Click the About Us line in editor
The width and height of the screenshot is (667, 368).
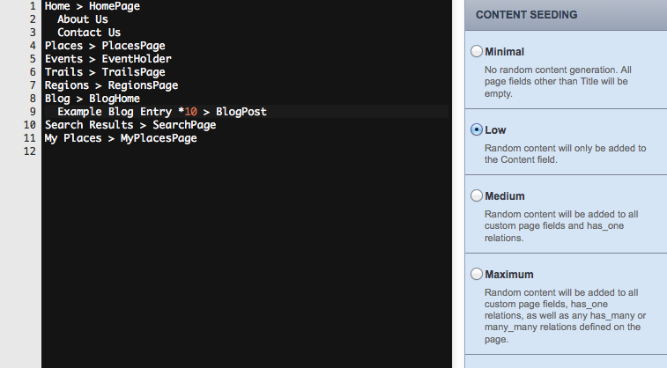(83, 19)
